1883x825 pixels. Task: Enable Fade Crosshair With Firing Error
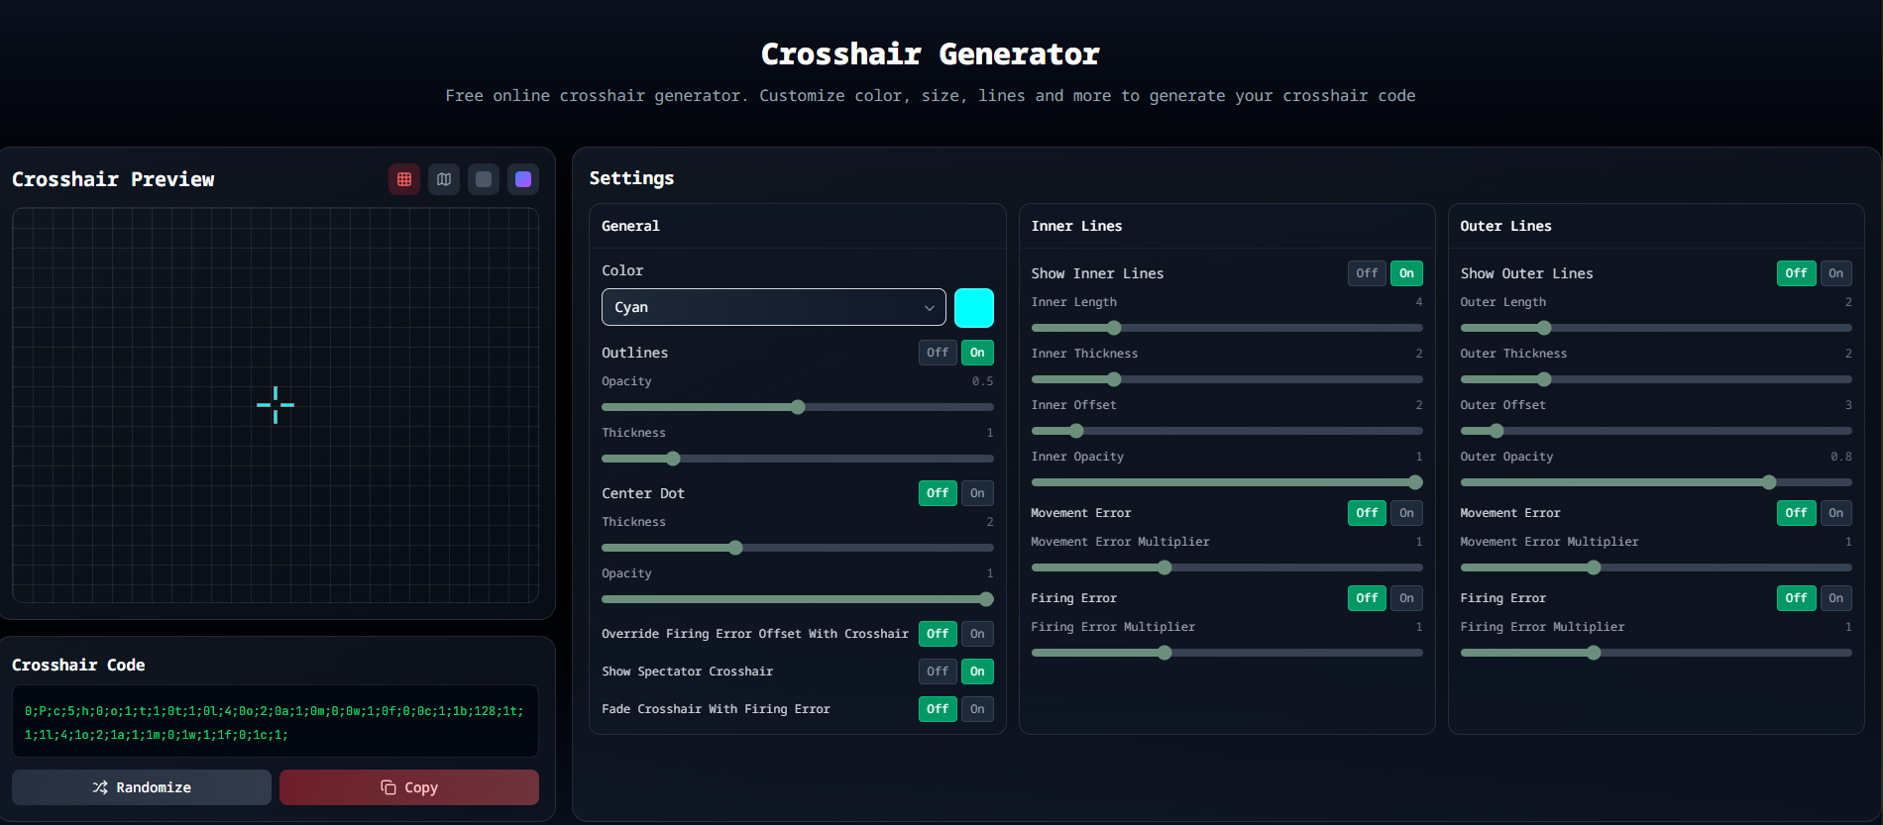tap(977, 709)
